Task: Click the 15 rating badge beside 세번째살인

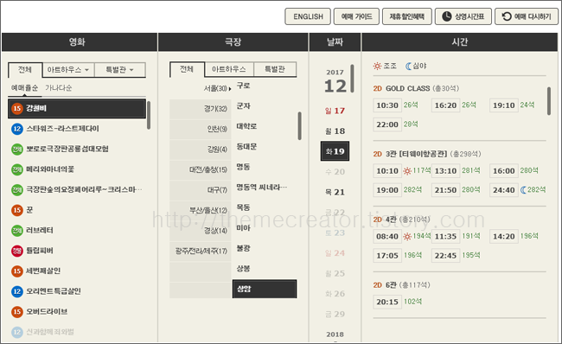Action: pyautogui.click(x=16, y=271)
